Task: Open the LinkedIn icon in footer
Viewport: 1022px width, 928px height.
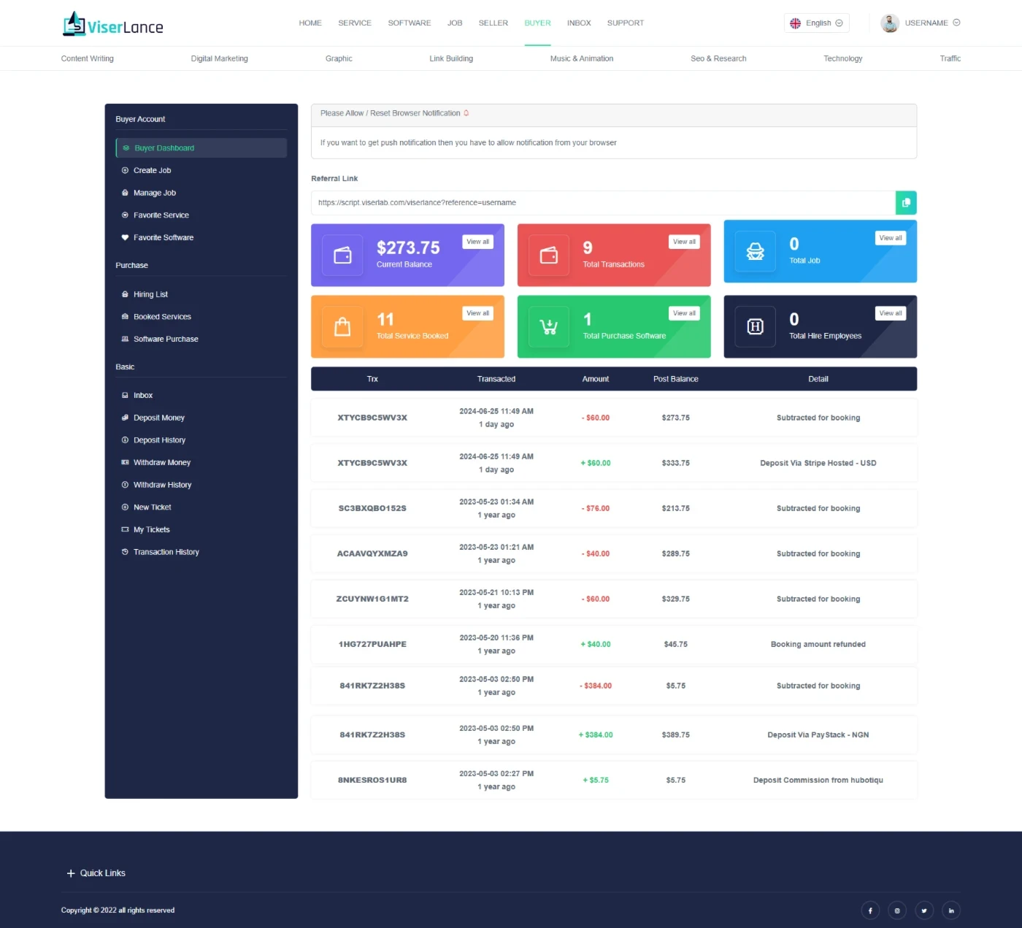Action: click(950, 910)
